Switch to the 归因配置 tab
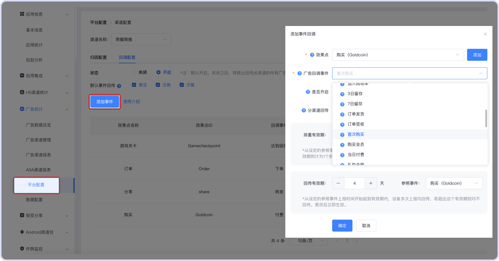 98,57
